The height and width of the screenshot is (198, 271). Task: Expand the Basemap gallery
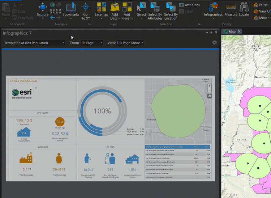pos(101,11)
